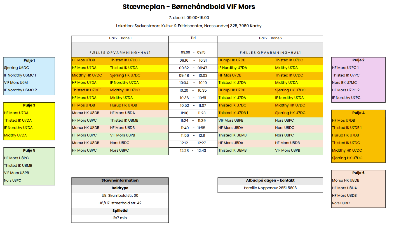Image resolution: width=394 pixels, height=227 pixels.
Task: Click the Stævneinformation section header
Action: (120, 180)
